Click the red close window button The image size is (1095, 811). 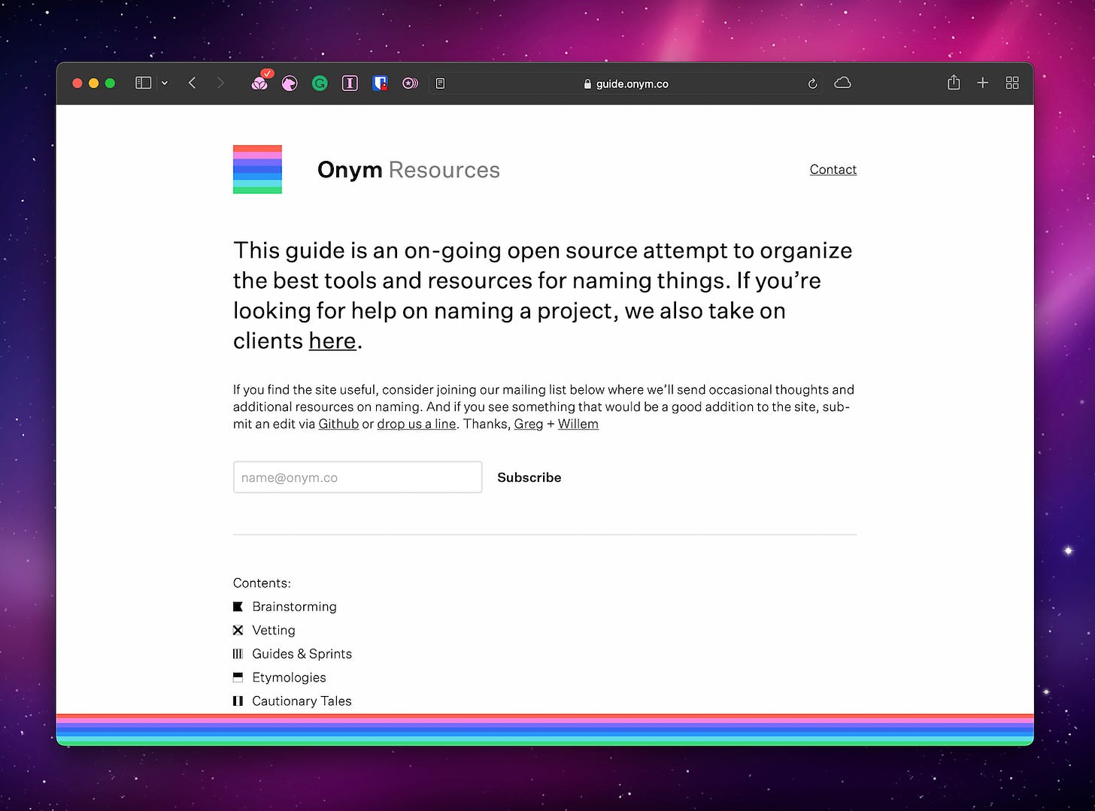[x=77, y=83]
